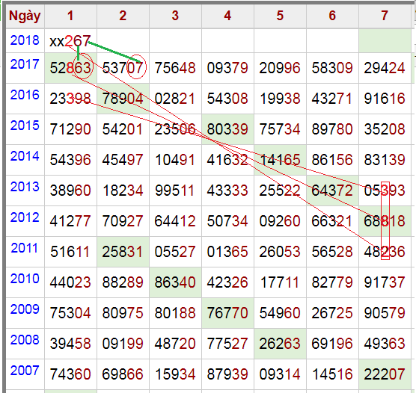
Task: Select the highlighted cell 26263
Action: point(280,344)
